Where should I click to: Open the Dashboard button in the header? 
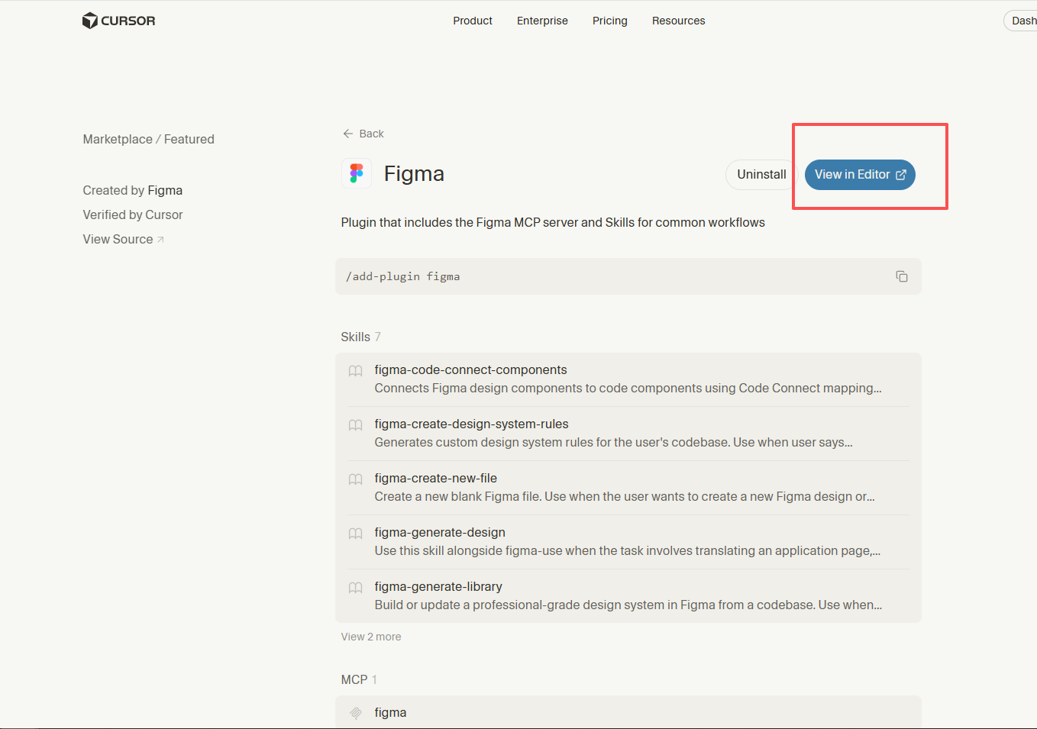[1021, 21]
